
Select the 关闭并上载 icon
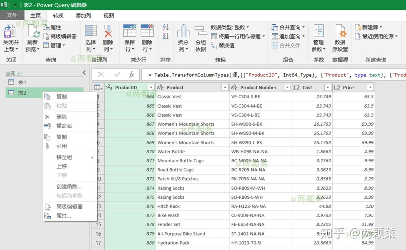pos(10,36)
